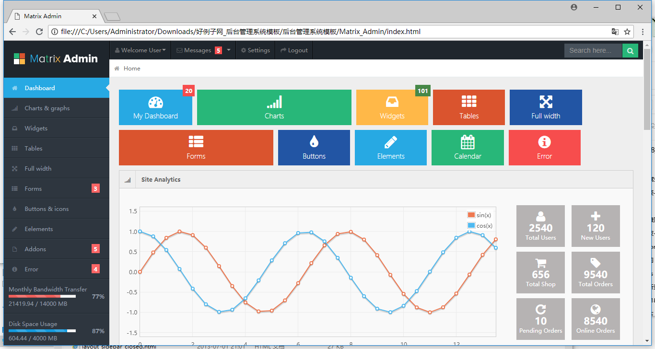
Task: Click Disk Space Usage progress bar
Action: (x=42, y=331)
